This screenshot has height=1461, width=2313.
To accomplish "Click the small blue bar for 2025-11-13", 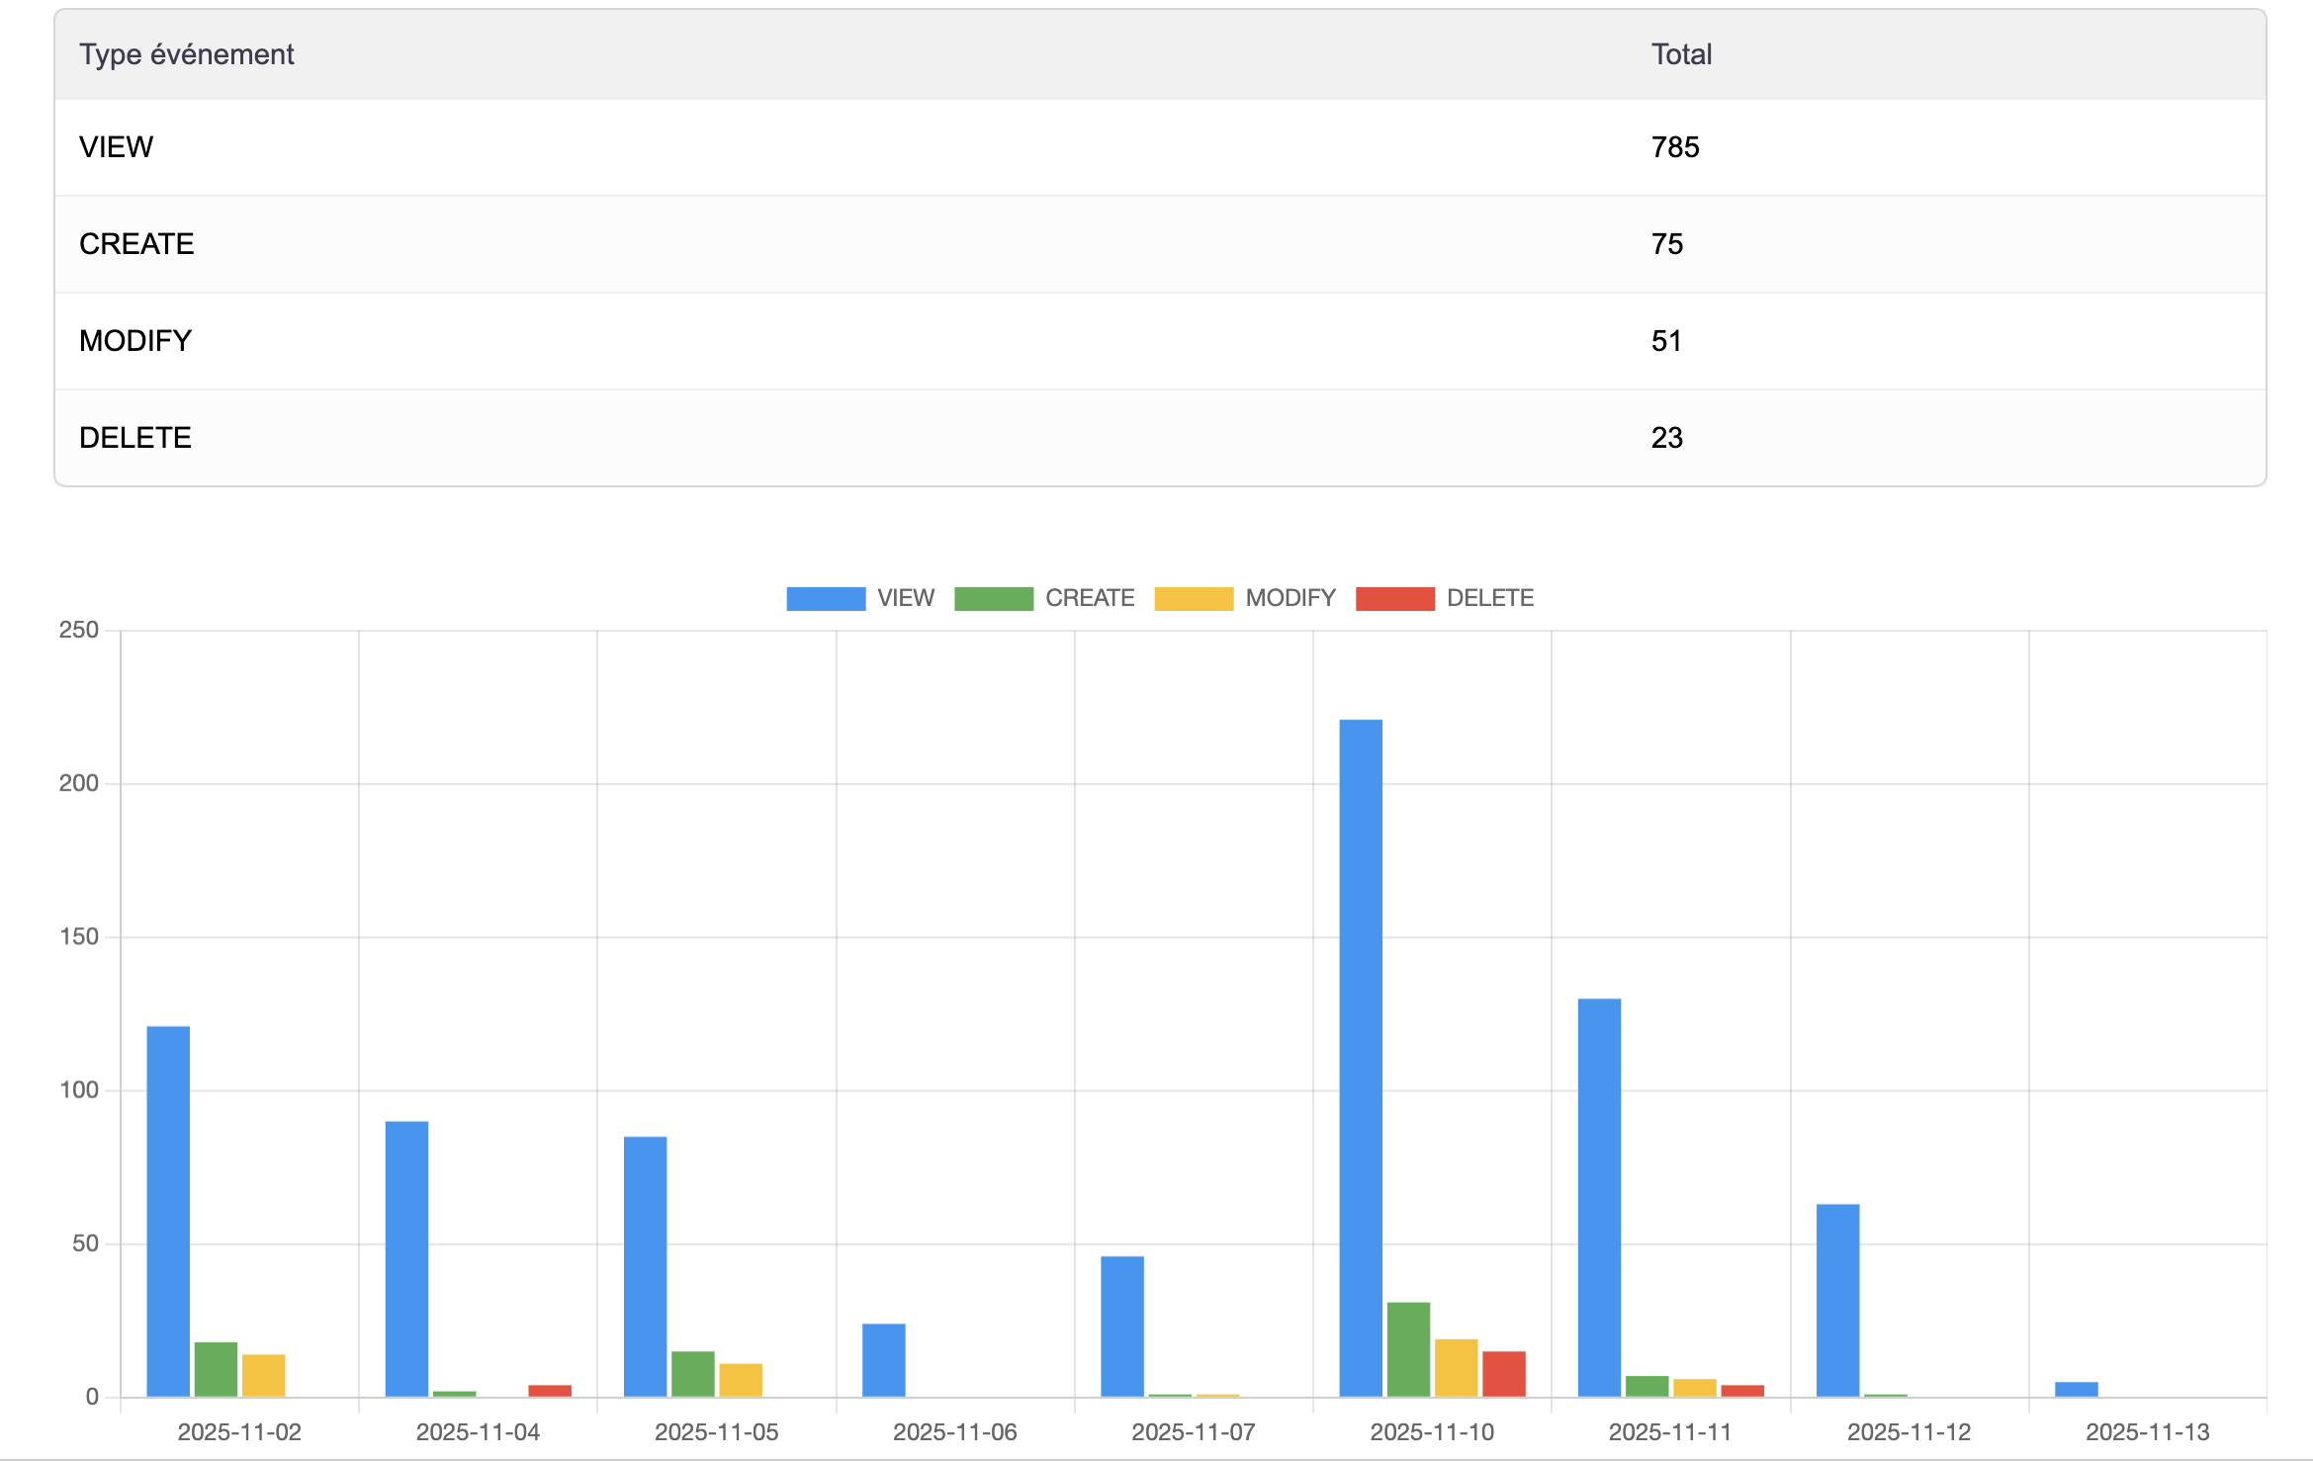I will click(2076, 1389).
